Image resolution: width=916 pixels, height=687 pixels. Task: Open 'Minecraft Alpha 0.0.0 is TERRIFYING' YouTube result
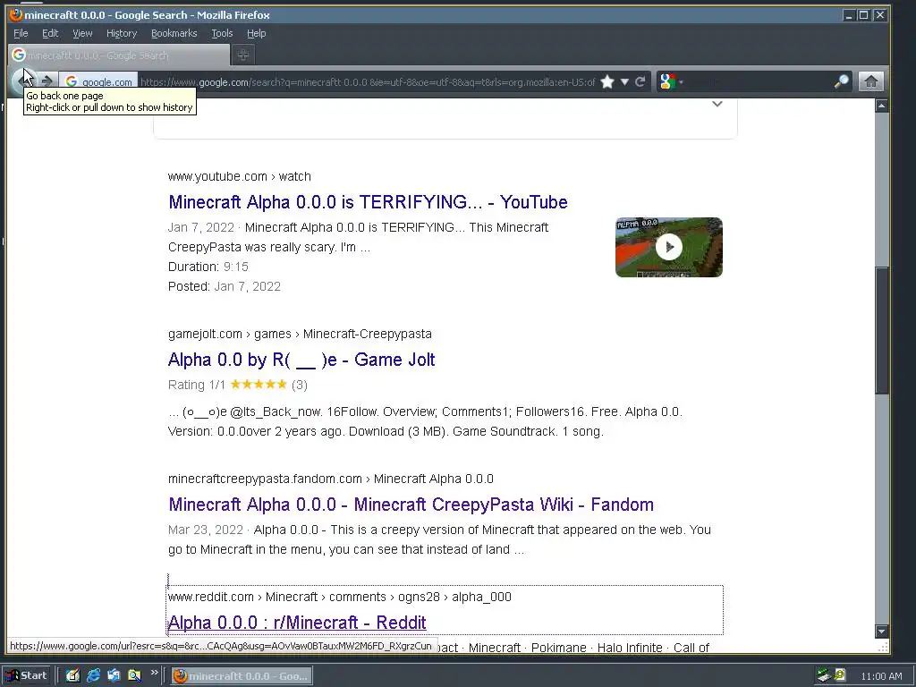pyautogui.click(x=368, y=202)
